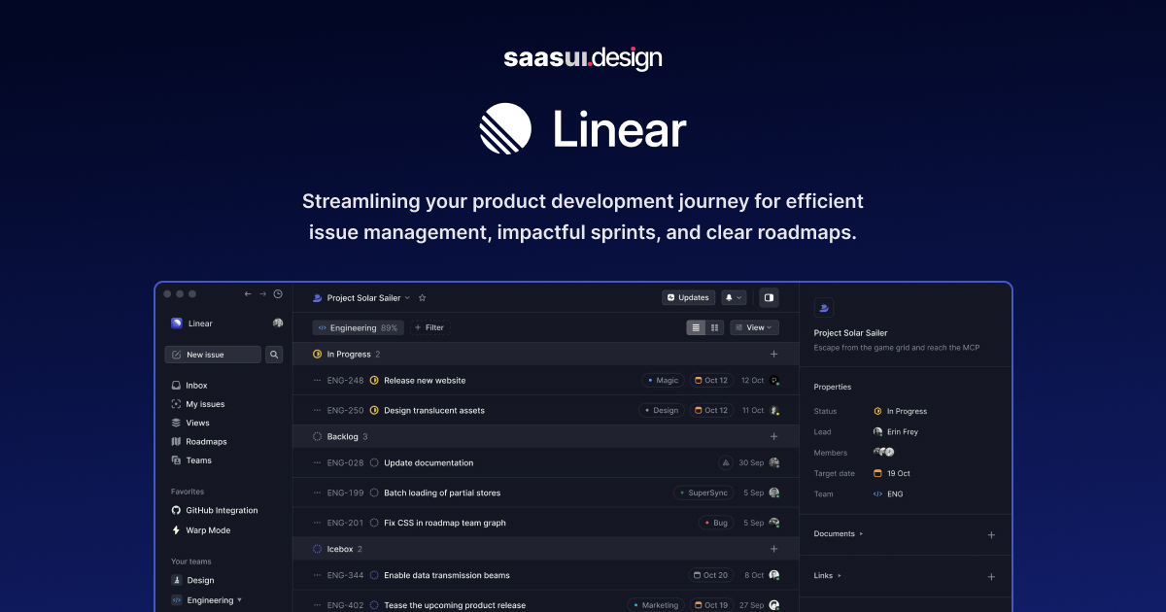1166x612 pixels.
Task: Click the Updates button
Action: (688, 297)
